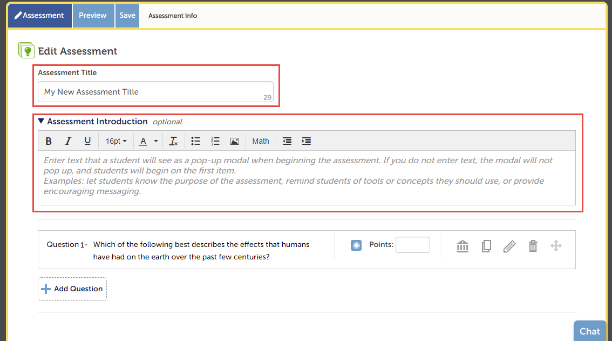612x341 pixels.
Task: Open the Preview tab
Action: 93,16
